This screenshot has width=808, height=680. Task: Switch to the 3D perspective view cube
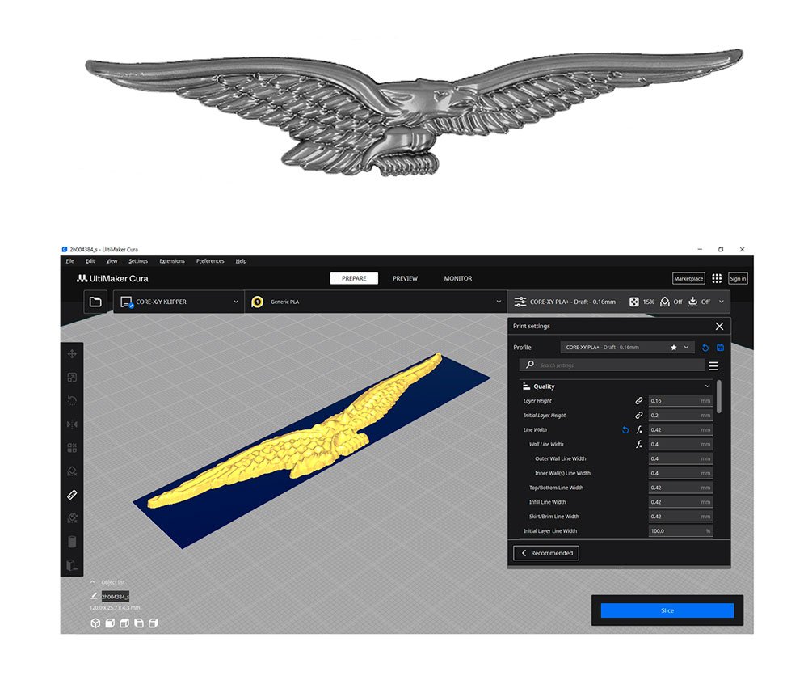click(95, 623)
